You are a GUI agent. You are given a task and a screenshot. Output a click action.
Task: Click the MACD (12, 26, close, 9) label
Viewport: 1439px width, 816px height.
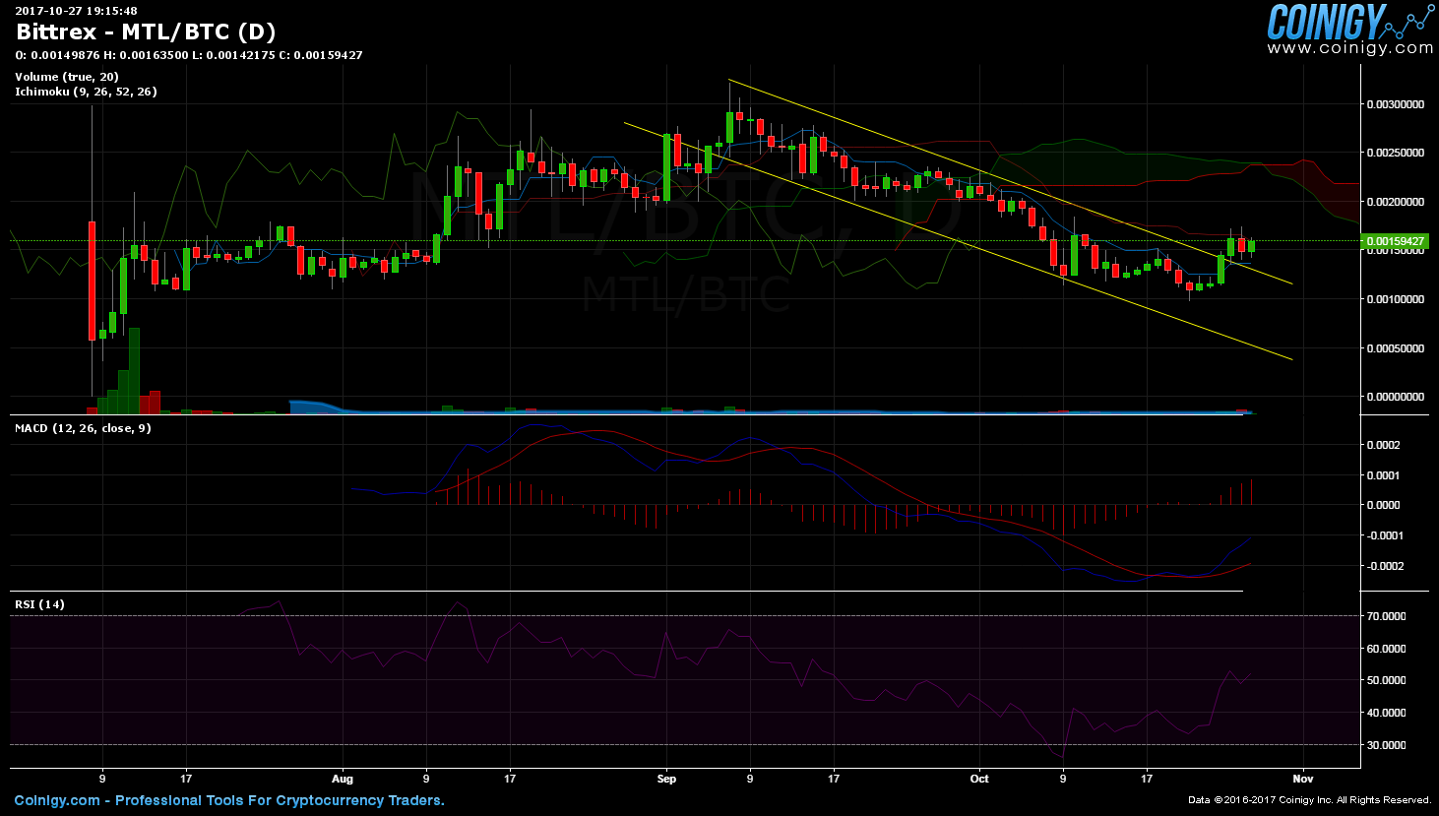[x=83, y=428]
